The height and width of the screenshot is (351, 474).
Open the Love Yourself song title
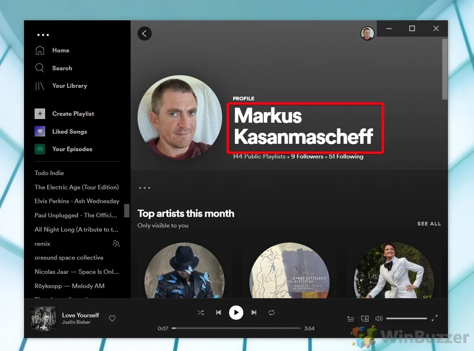(x=81, y=315)
